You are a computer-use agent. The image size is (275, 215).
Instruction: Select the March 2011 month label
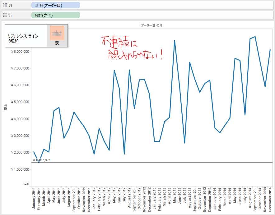(44, 197)
